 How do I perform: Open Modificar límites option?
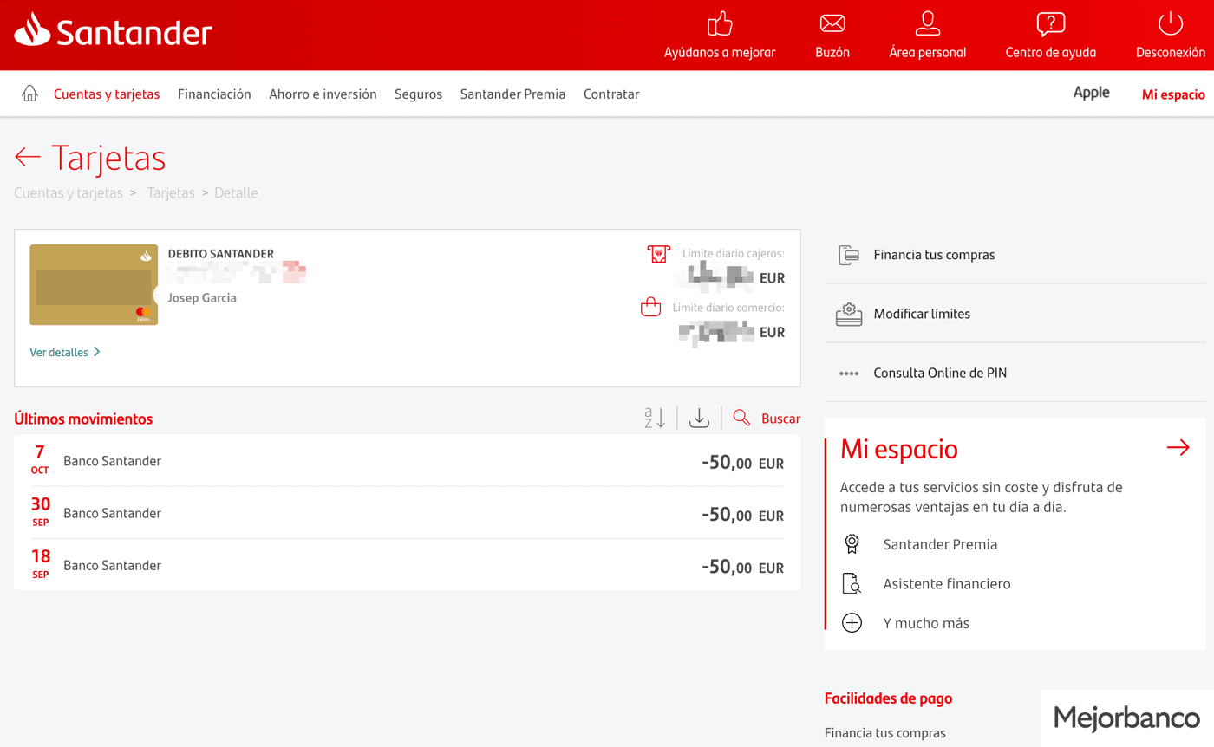click(x=921, y=314)
